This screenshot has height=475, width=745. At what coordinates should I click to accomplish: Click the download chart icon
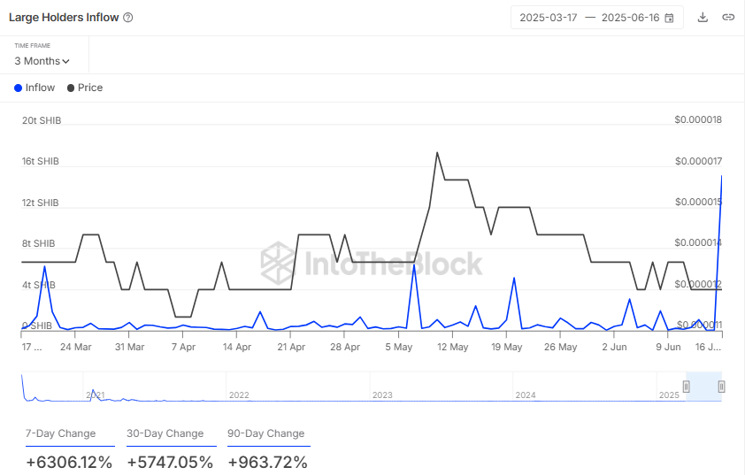click(703, 18)
